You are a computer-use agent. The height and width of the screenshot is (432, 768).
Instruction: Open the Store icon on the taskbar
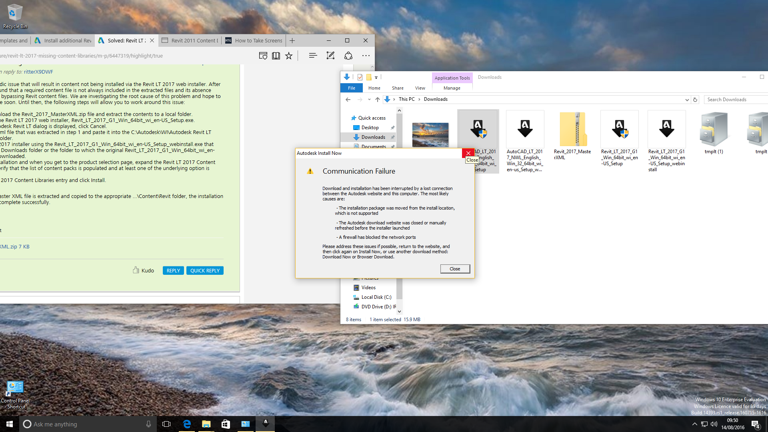[226, 424]
